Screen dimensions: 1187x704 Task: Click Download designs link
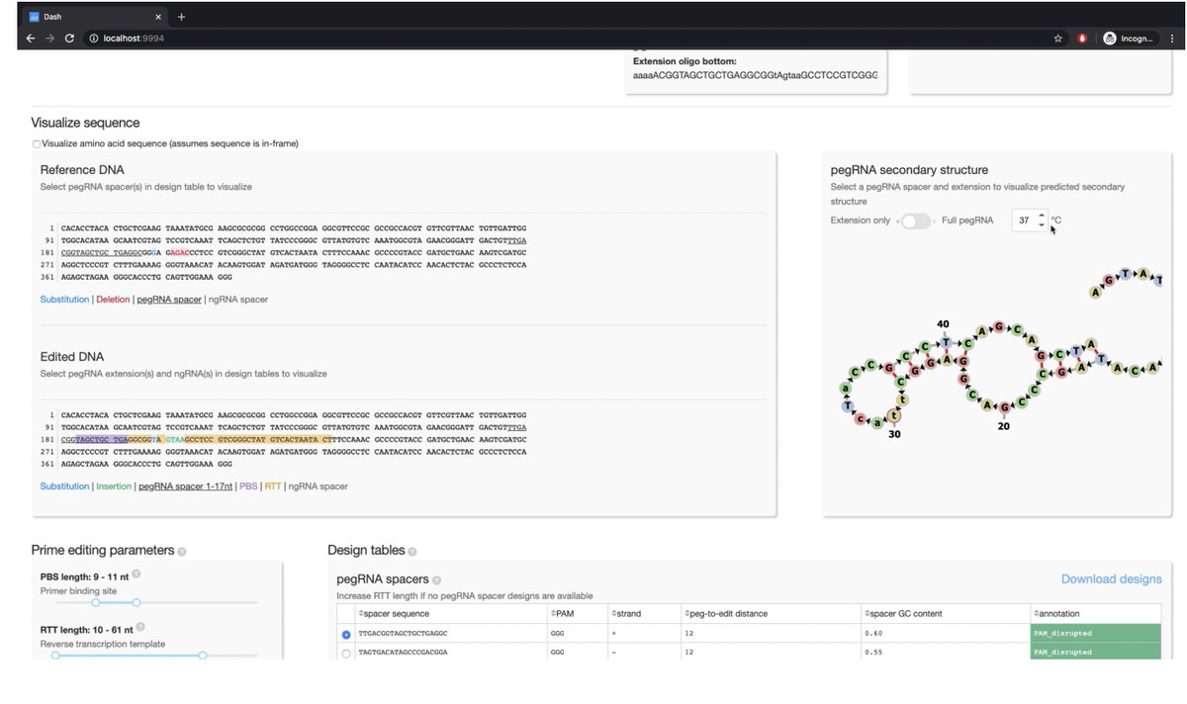[1111, 579]
